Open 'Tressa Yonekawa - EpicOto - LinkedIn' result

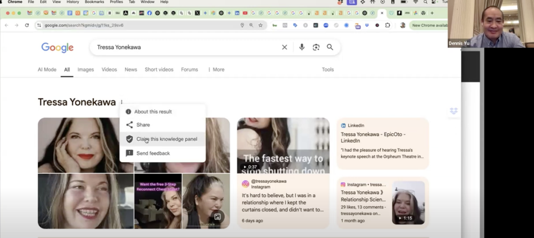pyautogui.click(x=383, y=144)
